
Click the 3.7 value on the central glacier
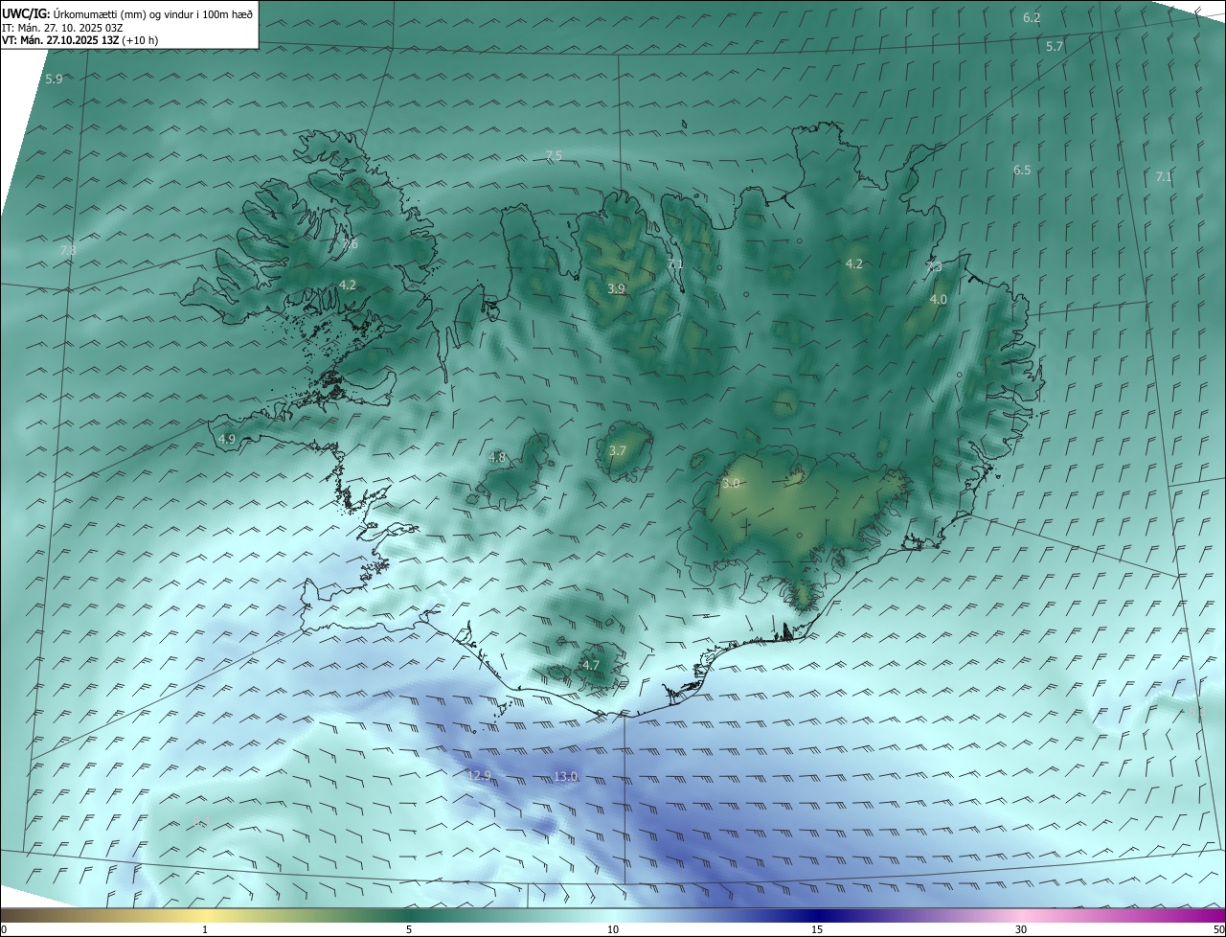point(618,450)
